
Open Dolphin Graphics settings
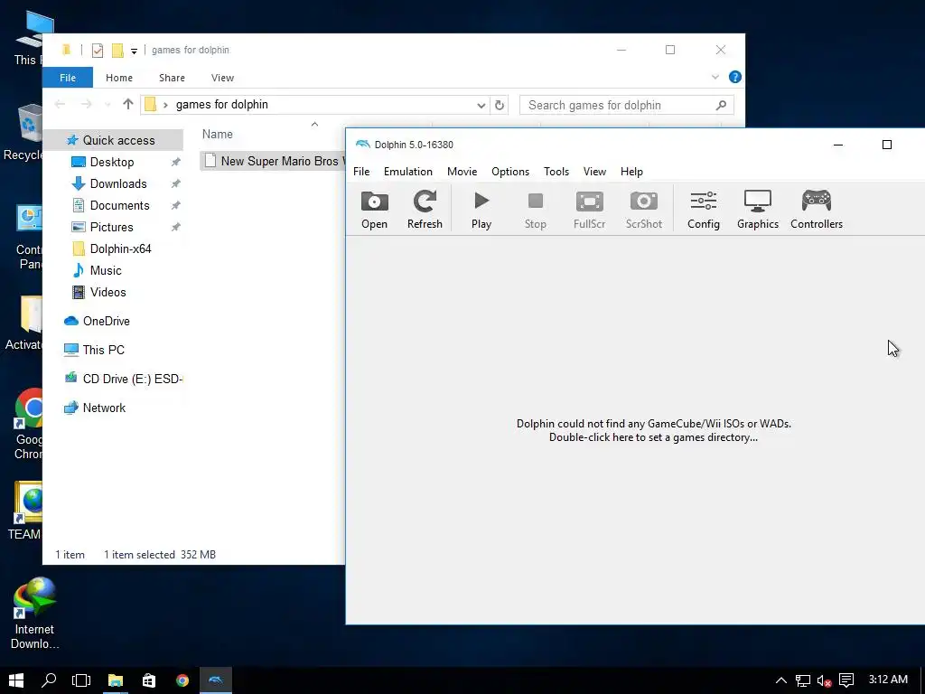click(x=758, y=210)
